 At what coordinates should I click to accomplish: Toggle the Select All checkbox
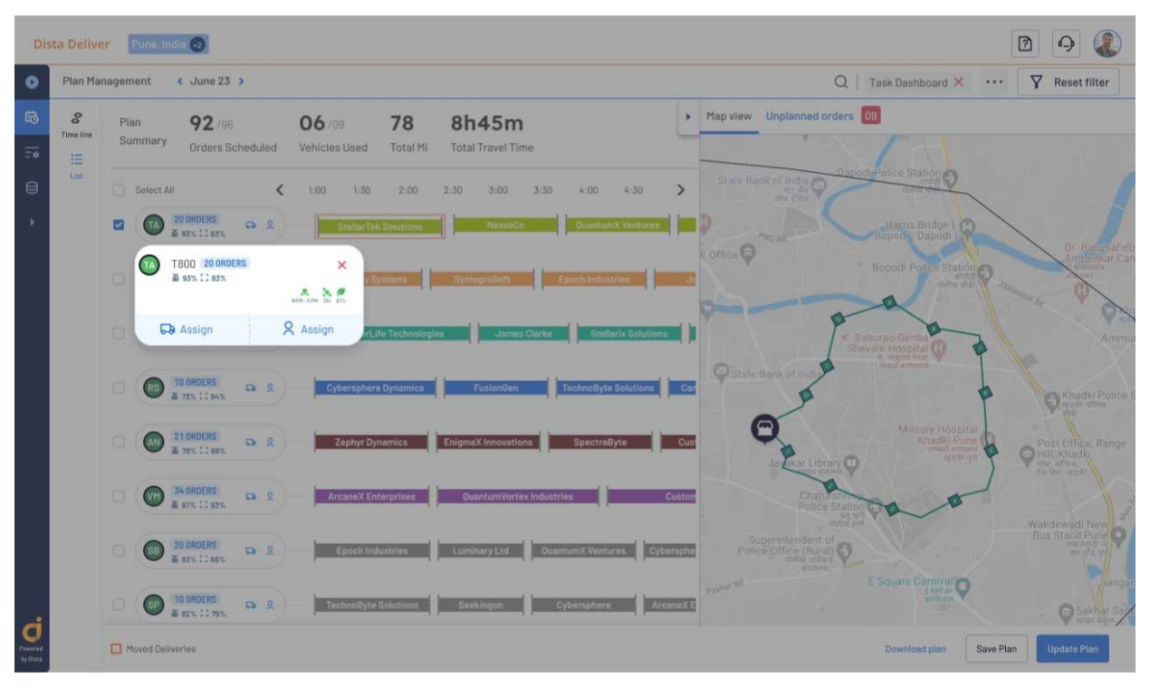tap(119, 190)
